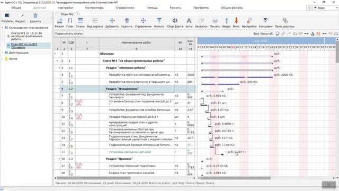Viewport: 339px width, 191px height.
Task: Expand the Действующие tree node
Action: point(3,53)
